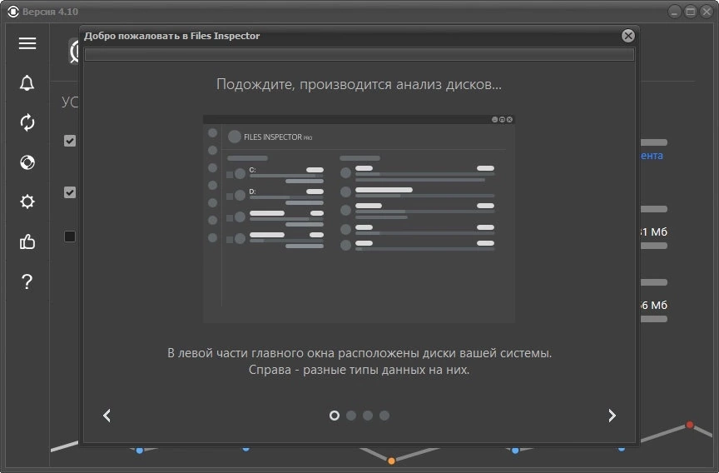
Task: Click "Подождите, производится анализ дисков" heading
Action: 359,84
